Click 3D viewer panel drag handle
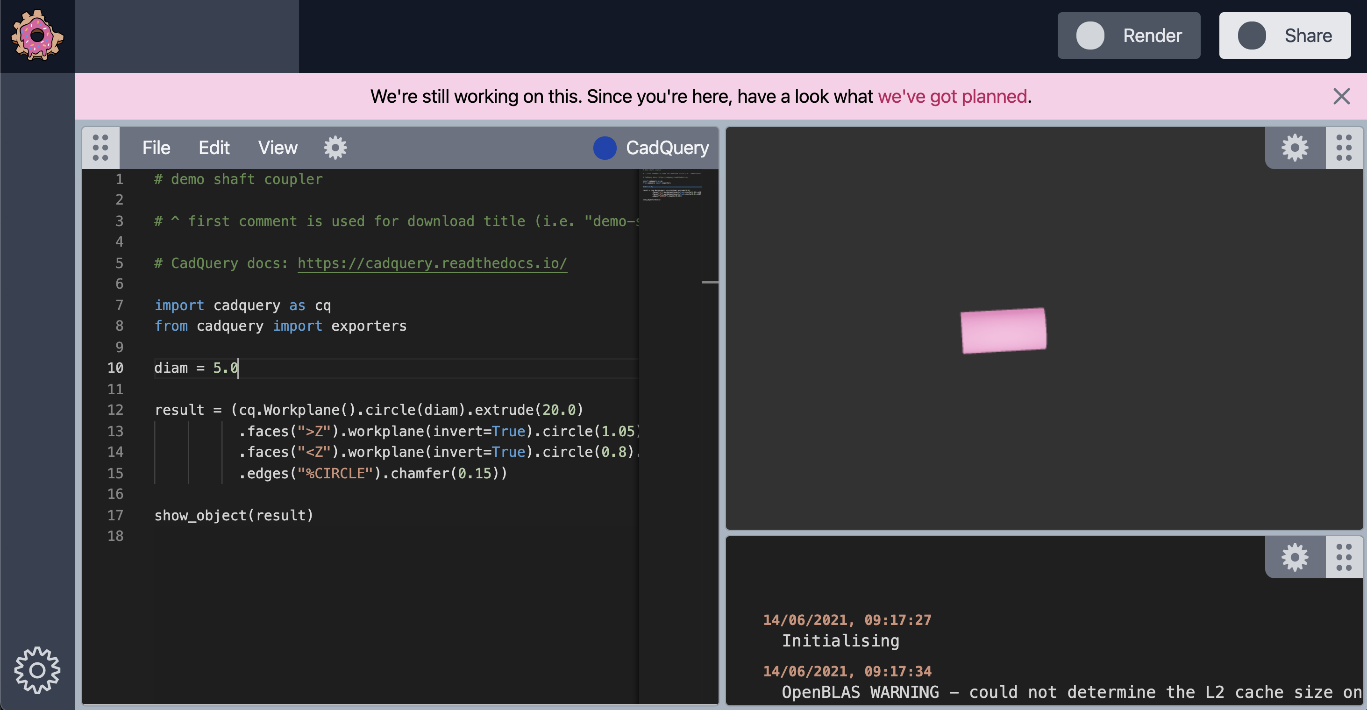Image resolution: width=1367 pixels, height=710 pixels. tap(1344, 148)
